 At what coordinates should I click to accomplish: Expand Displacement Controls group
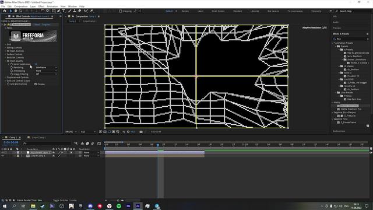(5, 78)
